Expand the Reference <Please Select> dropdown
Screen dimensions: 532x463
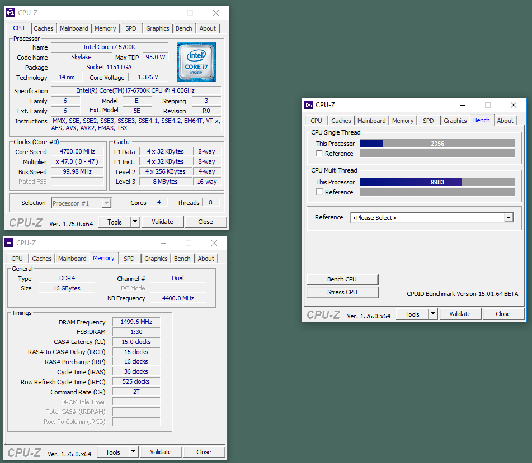click(509, 218)
